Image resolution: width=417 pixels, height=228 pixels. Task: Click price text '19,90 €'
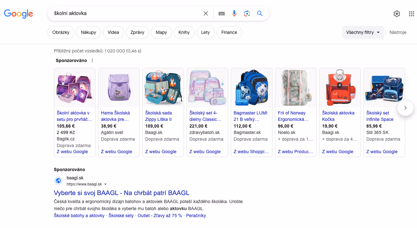[x=330, y=126]
